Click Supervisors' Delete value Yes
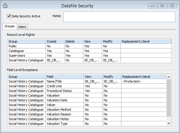180x133 pixels. 74,55
